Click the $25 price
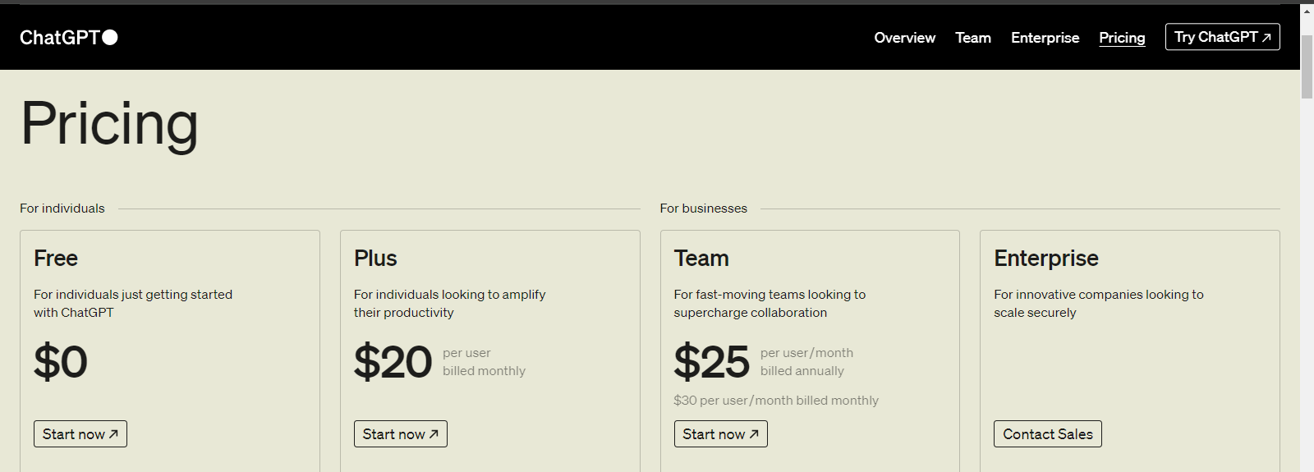This screenshot has width=1314, height=472. coord(711,362)
